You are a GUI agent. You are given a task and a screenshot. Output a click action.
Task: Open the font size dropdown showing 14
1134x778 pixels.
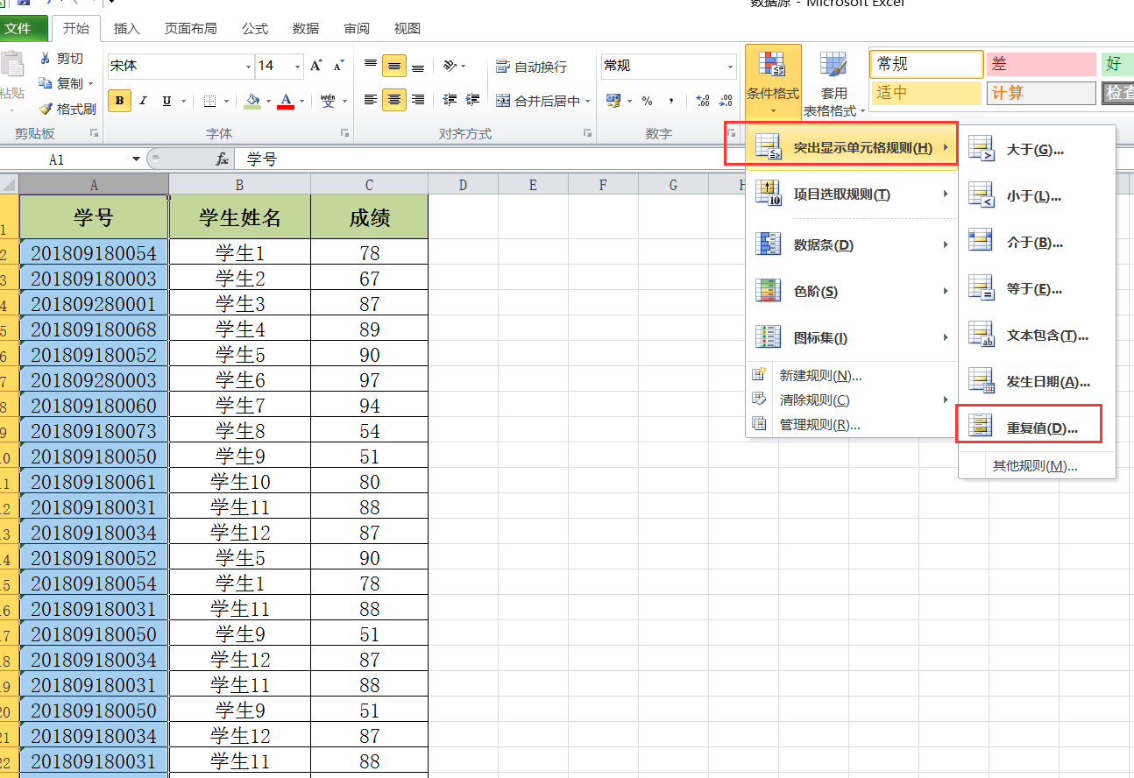298,66
